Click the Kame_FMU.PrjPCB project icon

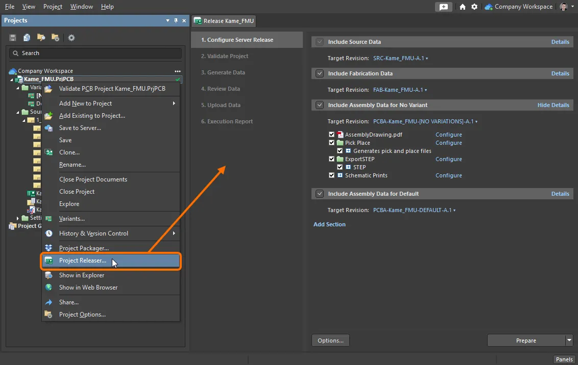(x=19, y=79)
